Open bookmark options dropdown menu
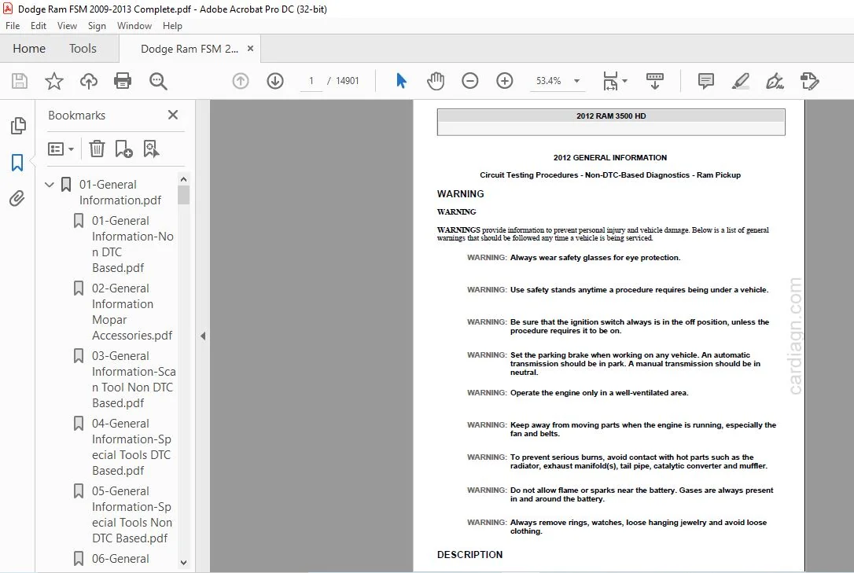The height and width of the screenshot is (573, 854). [x=61, y=149]
